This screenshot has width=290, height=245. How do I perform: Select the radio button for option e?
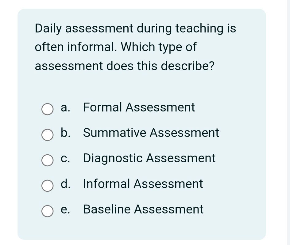tap(48, 211)
